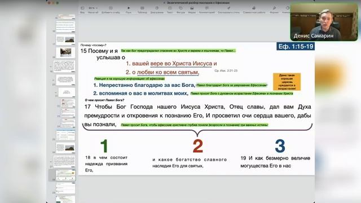Click the '18 в чем состоит надежда' text
The image size is (361, 203).
pyautogui.click(x=106, y=164)
